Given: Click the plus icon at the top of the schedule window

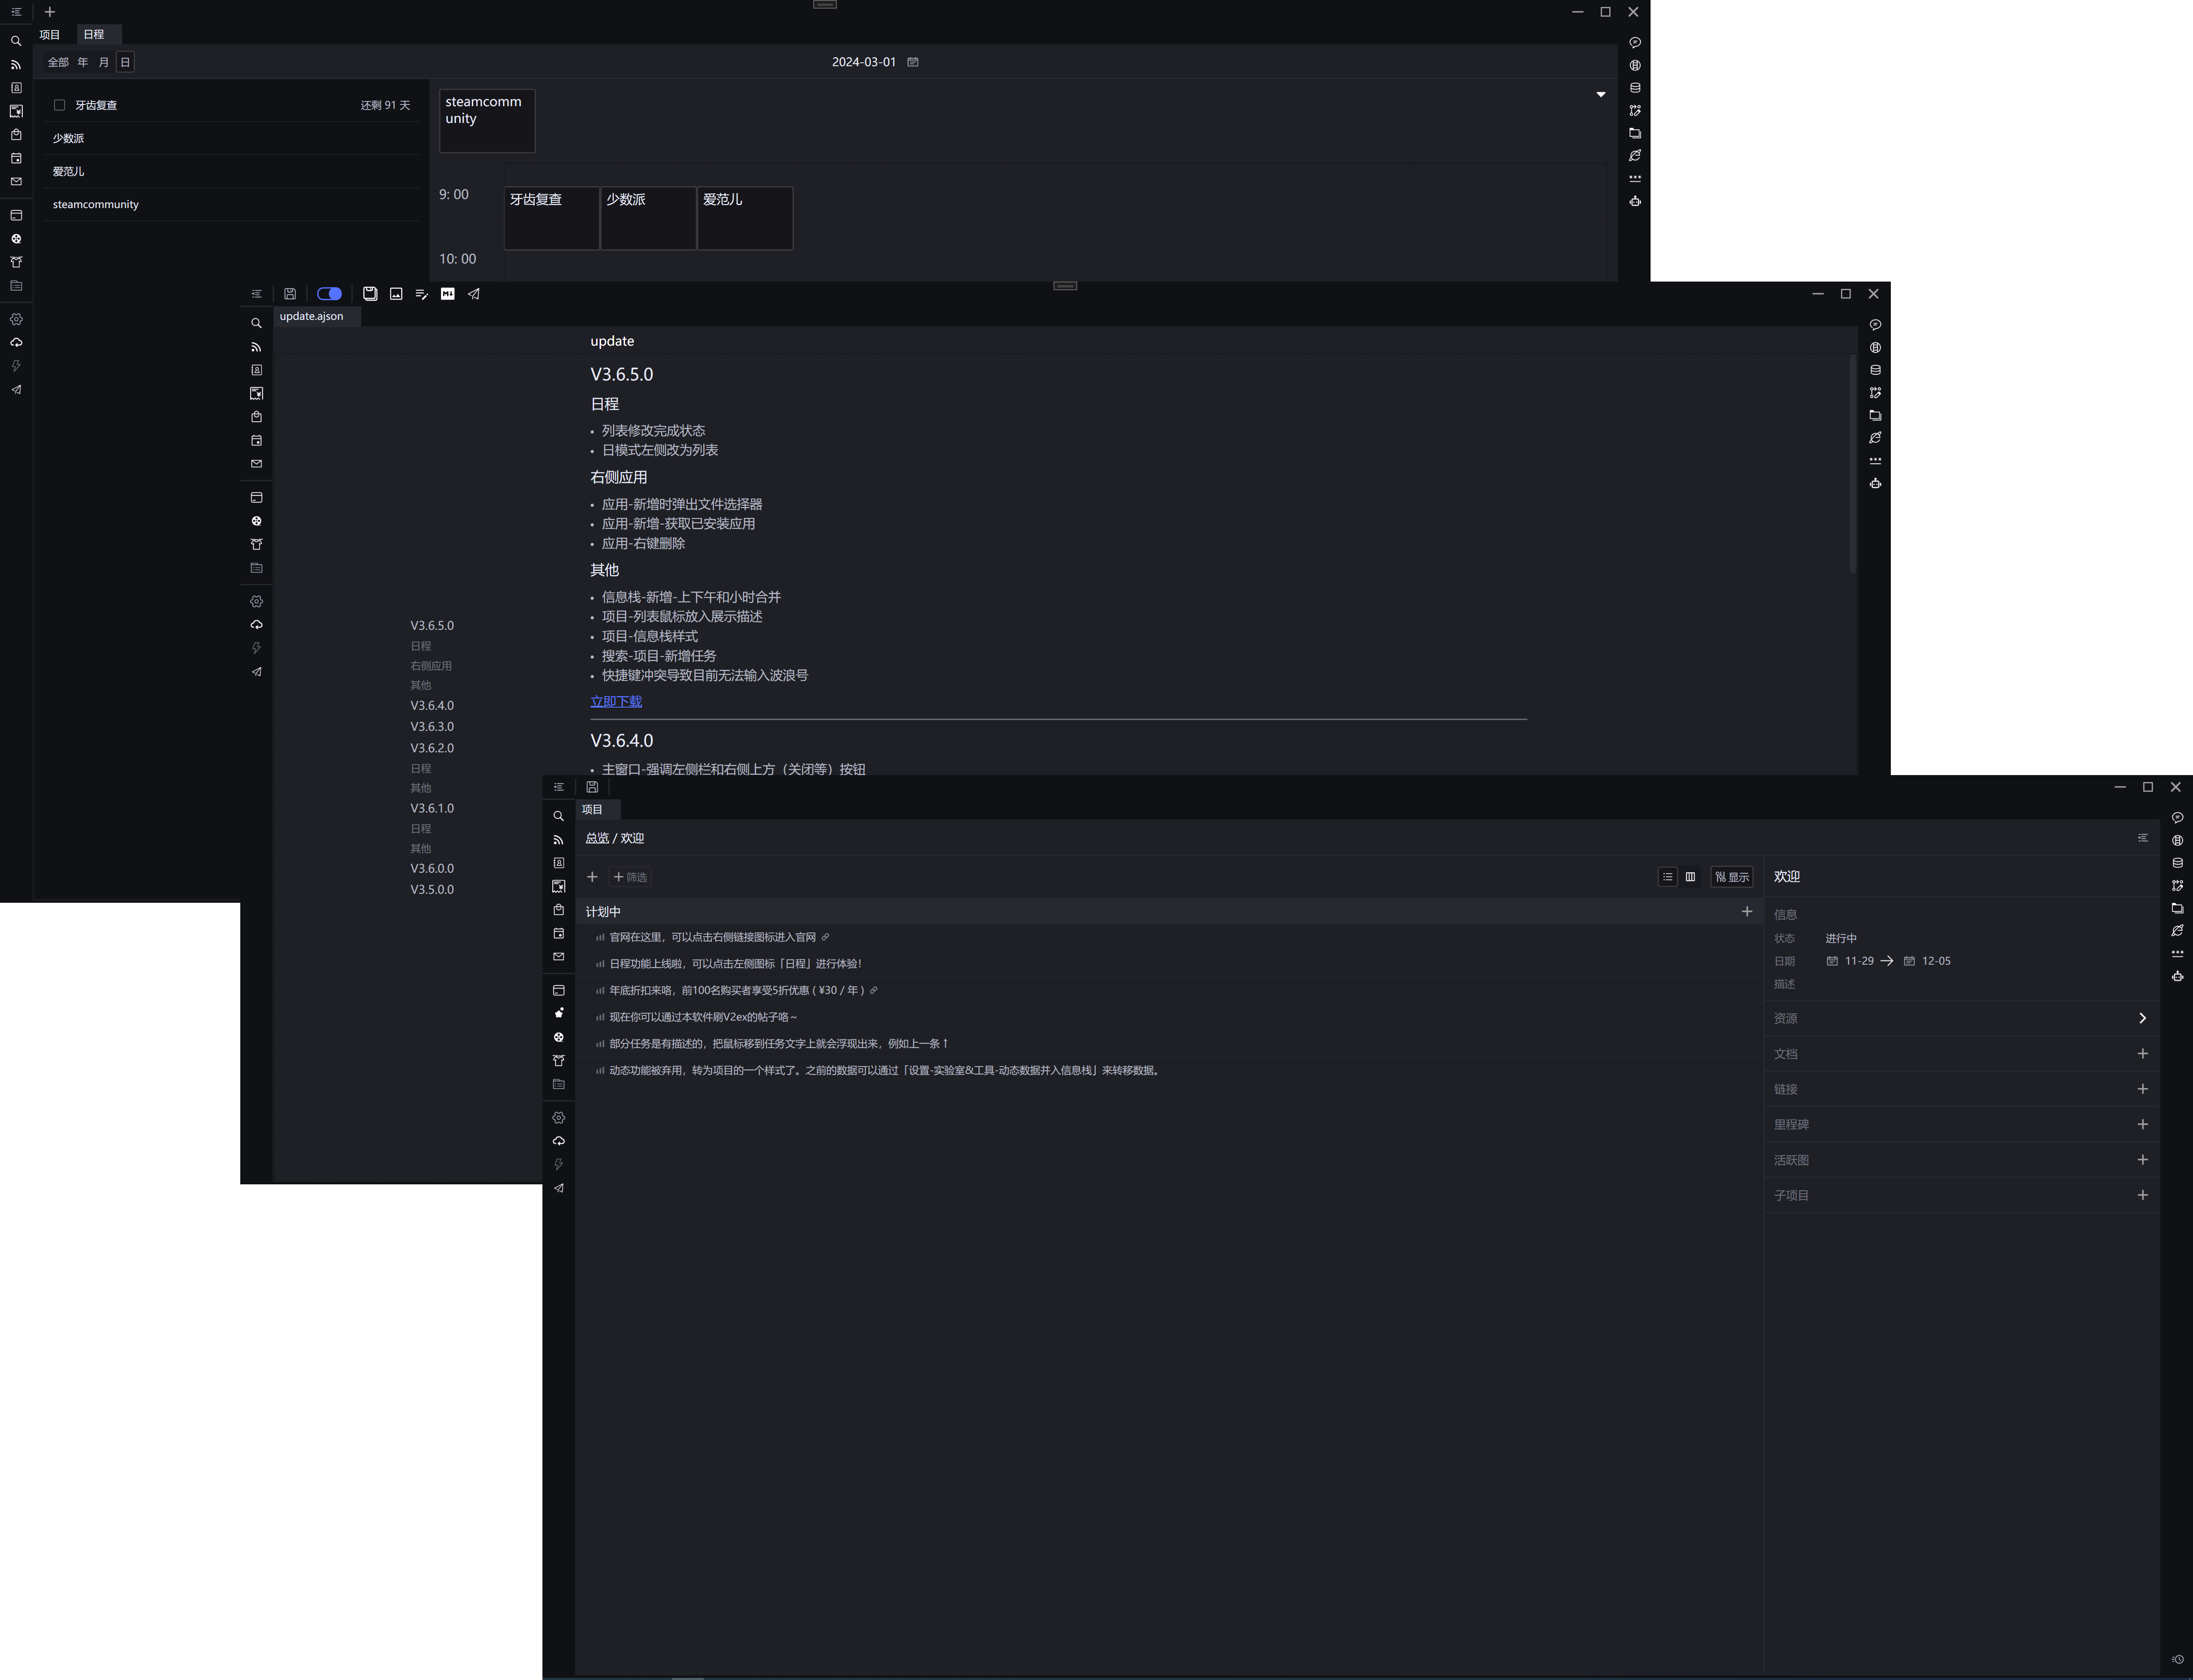Looking at the screenshot, I should pyautogui.click(x=50, y=12).
